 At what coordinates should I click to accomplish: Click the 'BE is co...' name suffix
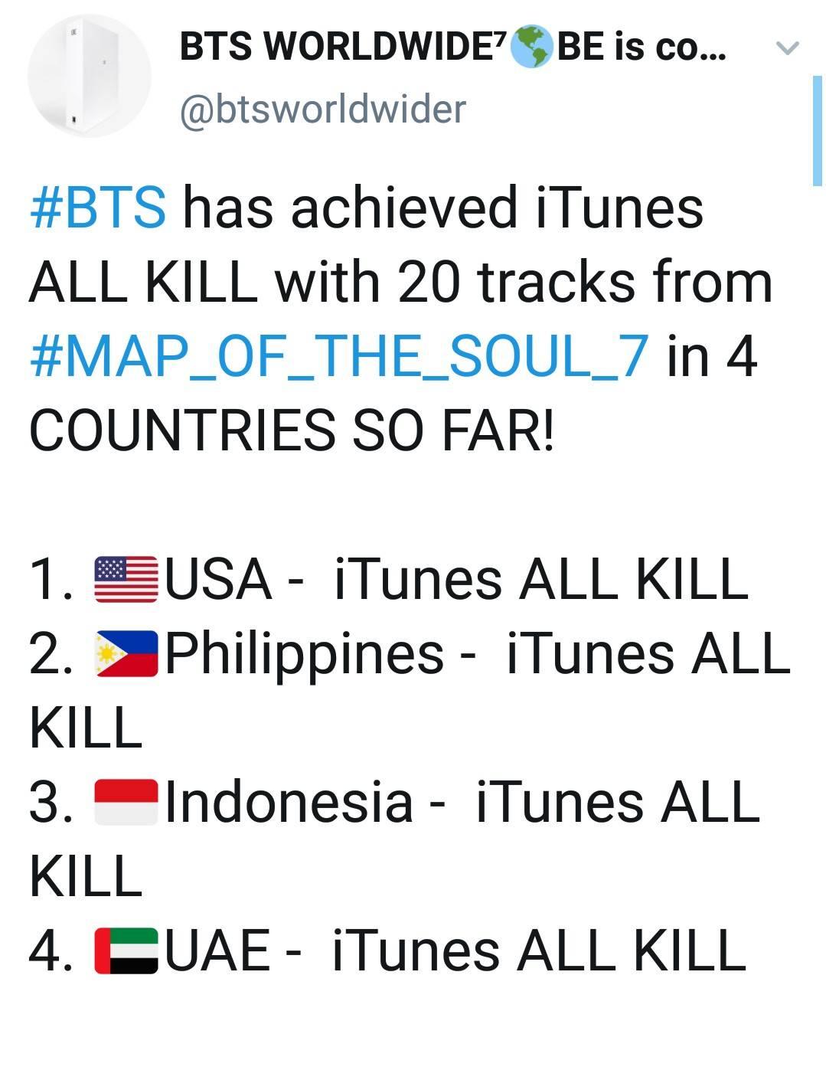[642, 47]
